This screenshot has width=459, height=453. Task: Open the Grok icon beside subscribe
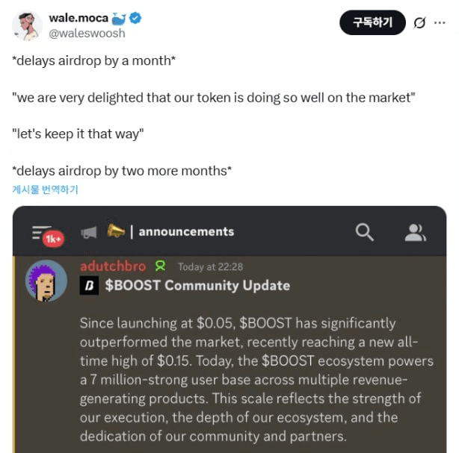click(419, 23)
